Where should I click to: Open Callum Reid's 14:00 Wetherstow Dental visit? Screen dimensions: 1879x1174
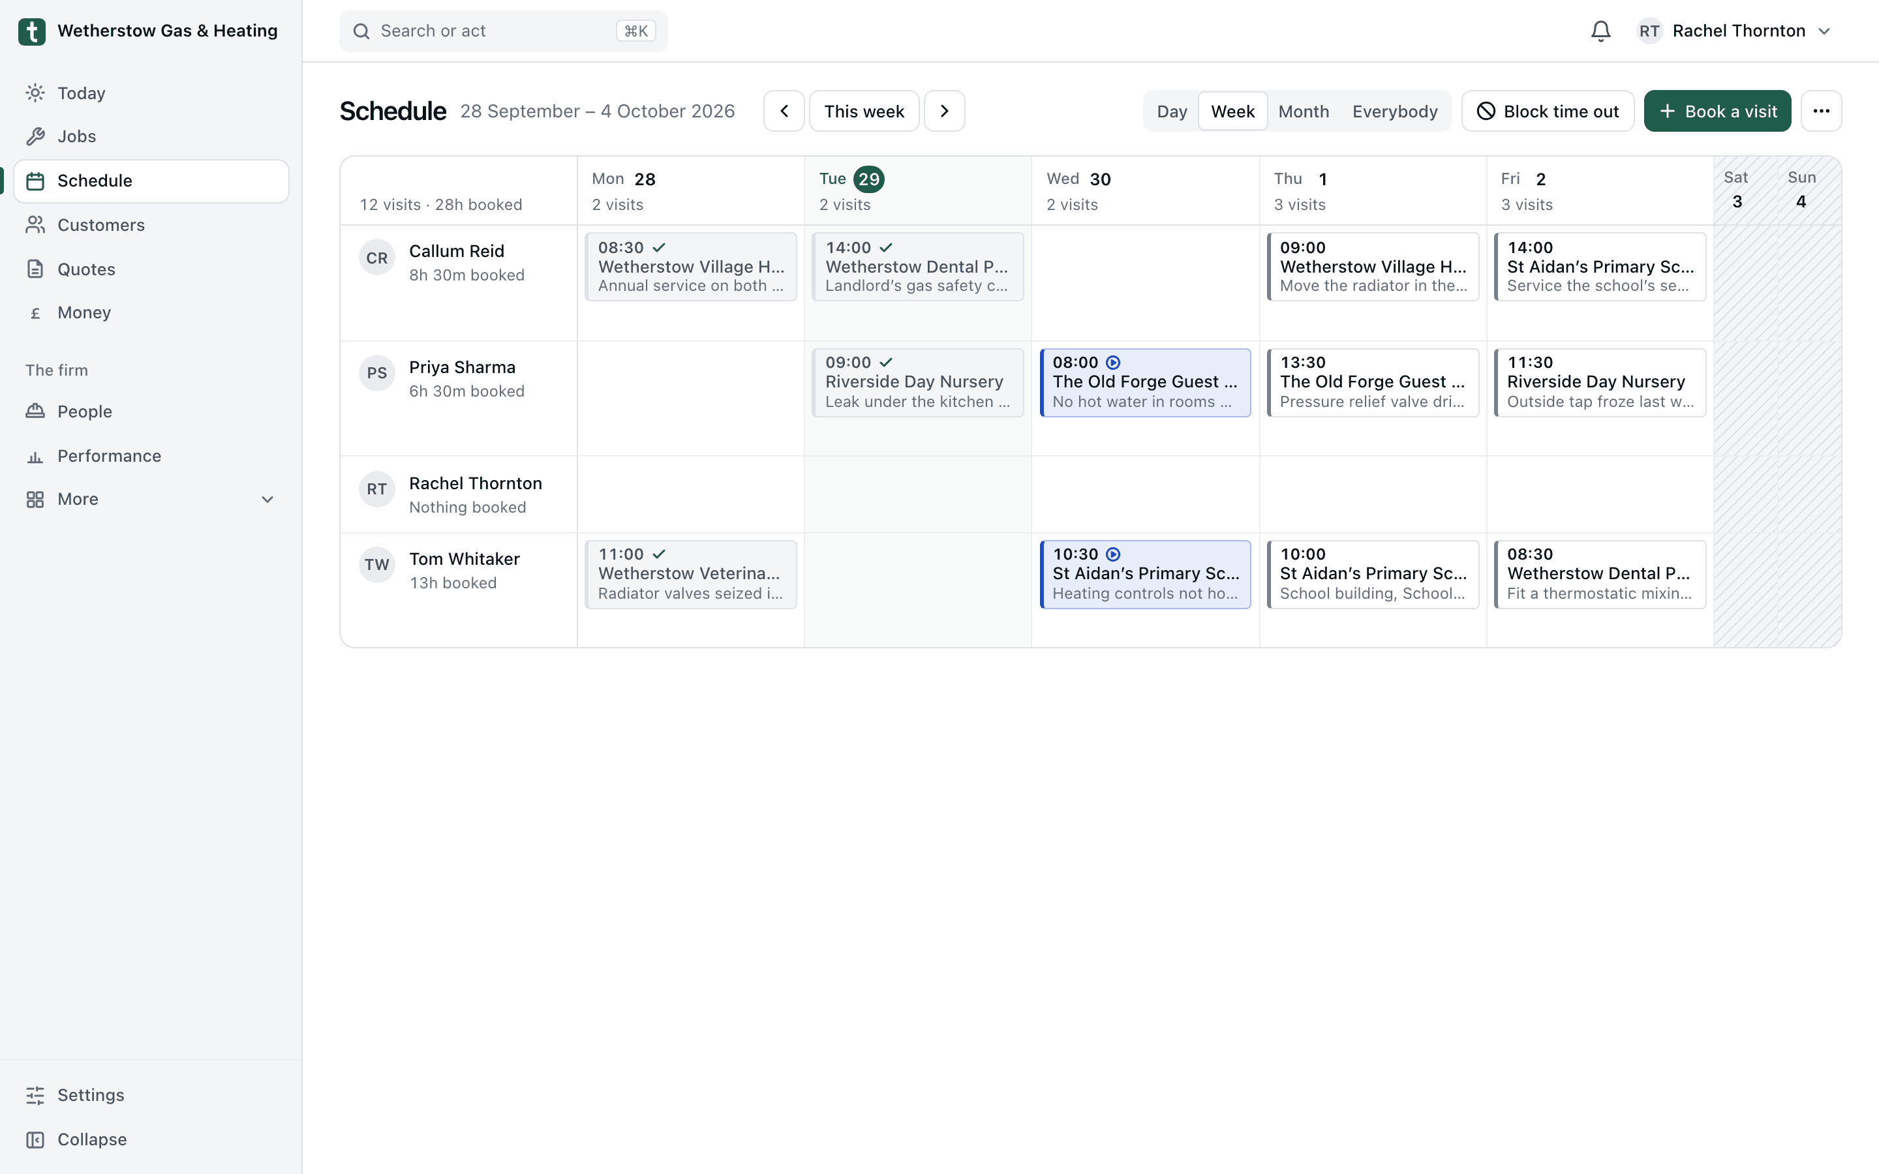coord(918,266)
